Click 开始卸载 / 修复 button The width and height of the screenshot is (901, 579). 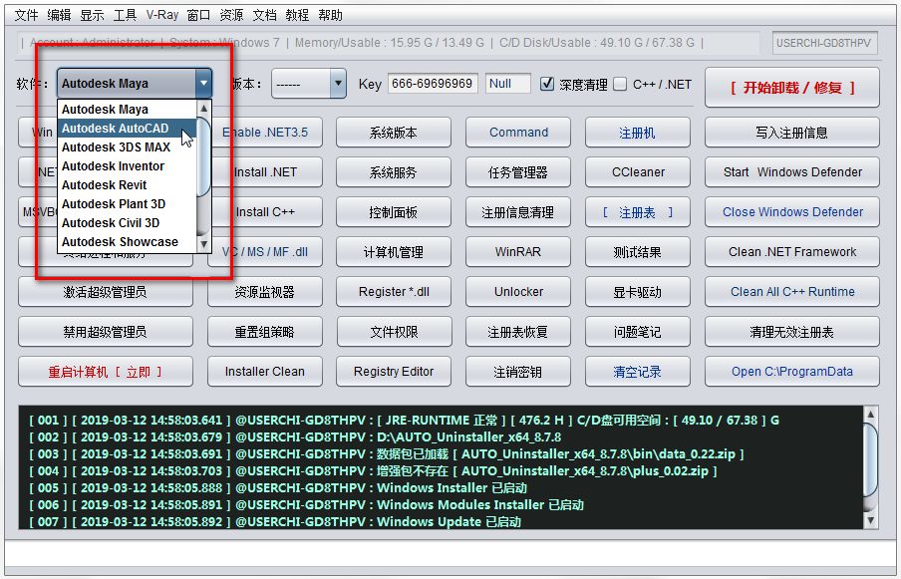pos(791,88)
